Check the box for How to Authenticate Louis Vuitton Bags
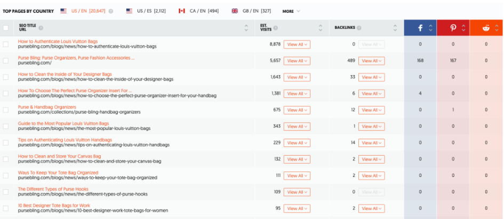 pos(6,44)
